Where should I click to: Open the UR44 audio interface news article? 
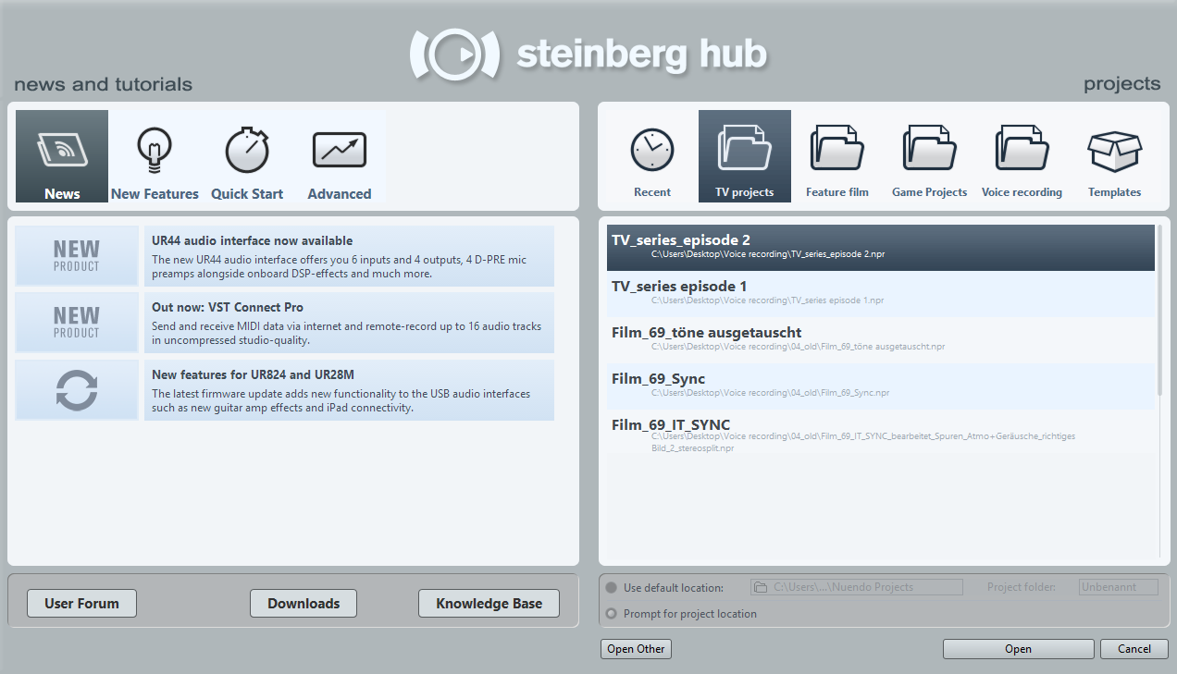click(349, 256)
